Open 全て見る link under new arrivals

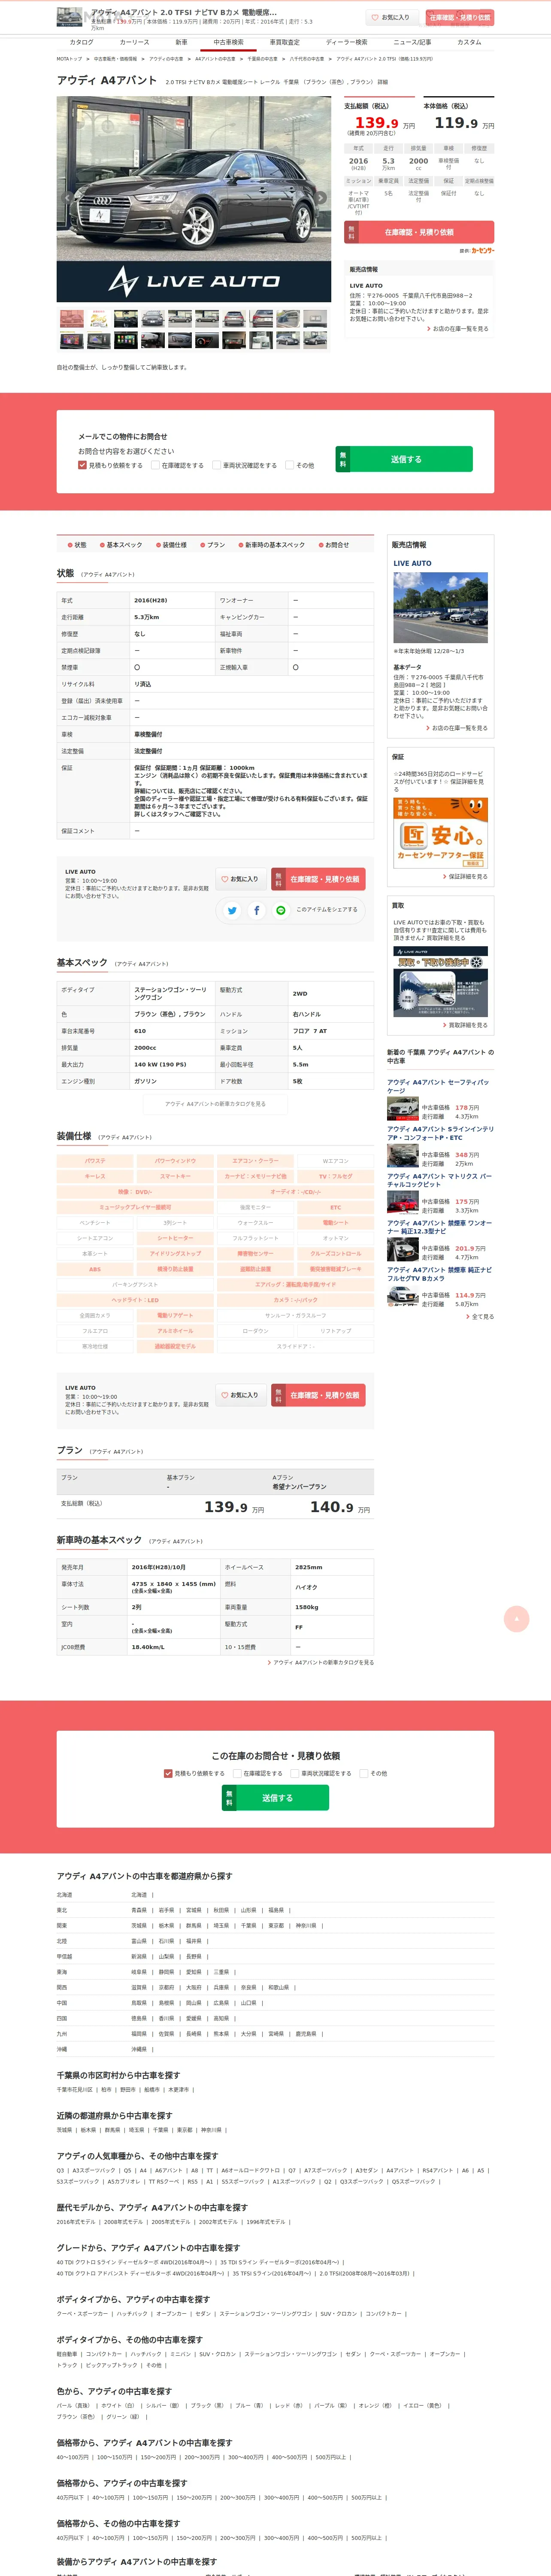coord(481,1317)
